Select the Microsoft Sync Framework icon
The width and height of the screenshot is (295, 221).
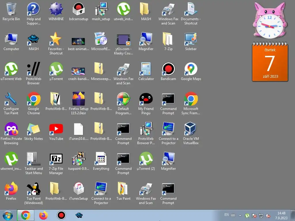coord(191,99)
